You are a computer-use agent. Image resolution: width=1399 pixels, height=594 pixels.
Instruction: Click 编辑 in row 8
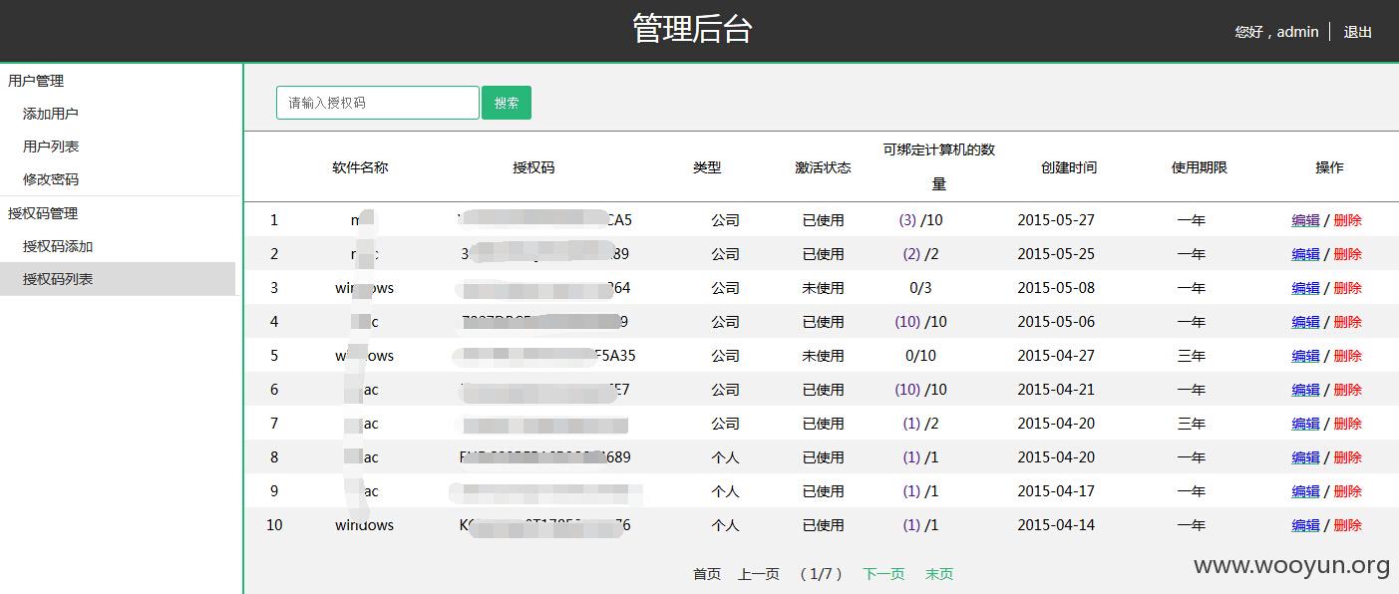(1305, 457)
